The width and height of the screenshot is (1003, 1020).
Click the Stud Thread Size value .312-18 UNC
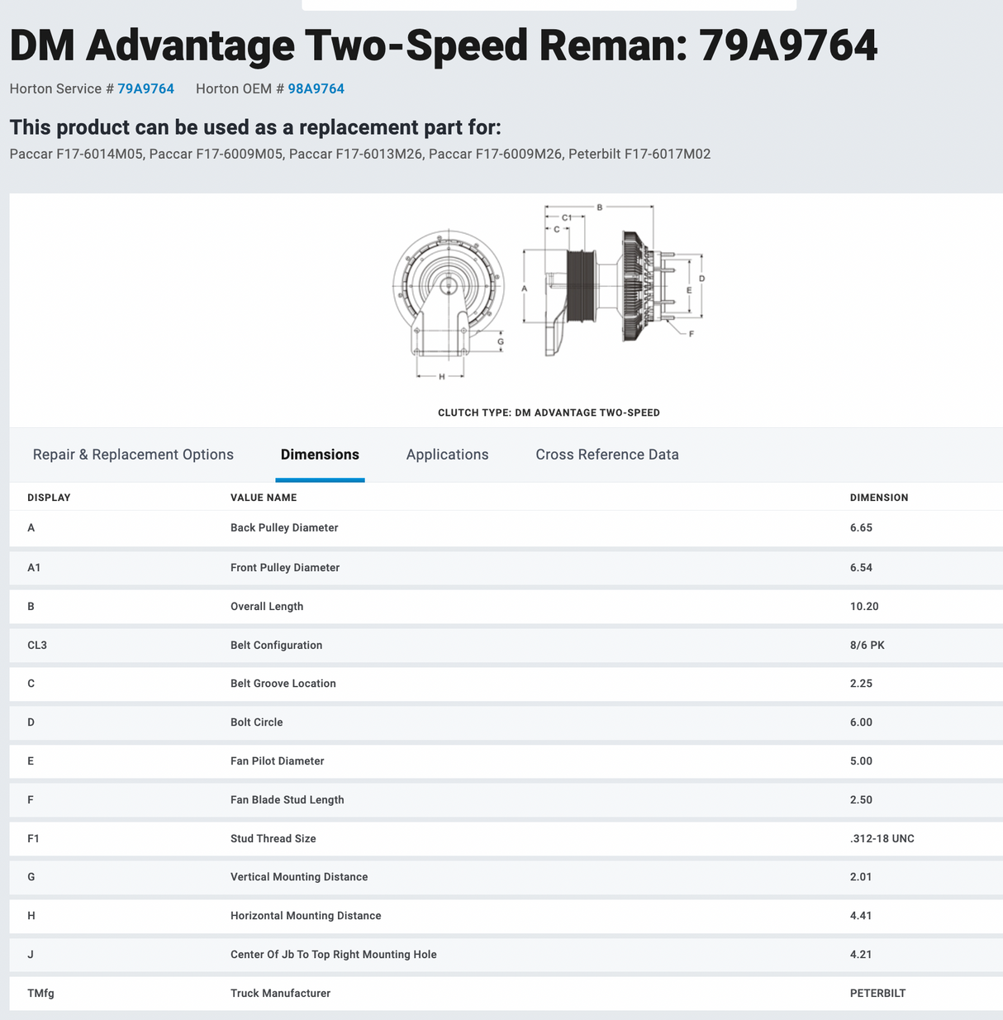(x=882, y=839)
